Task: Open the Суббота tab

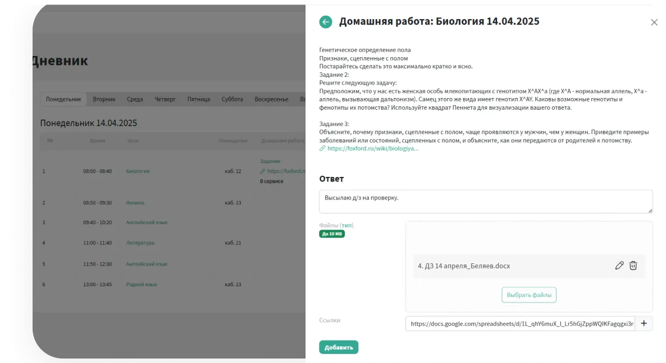Action: pyautogui.click(x=232, y=99)
